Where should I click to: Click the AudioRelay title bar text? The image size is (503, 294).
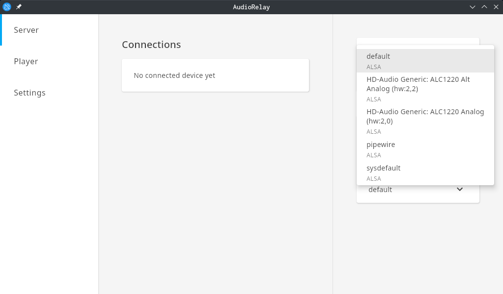tap(251, 7)
